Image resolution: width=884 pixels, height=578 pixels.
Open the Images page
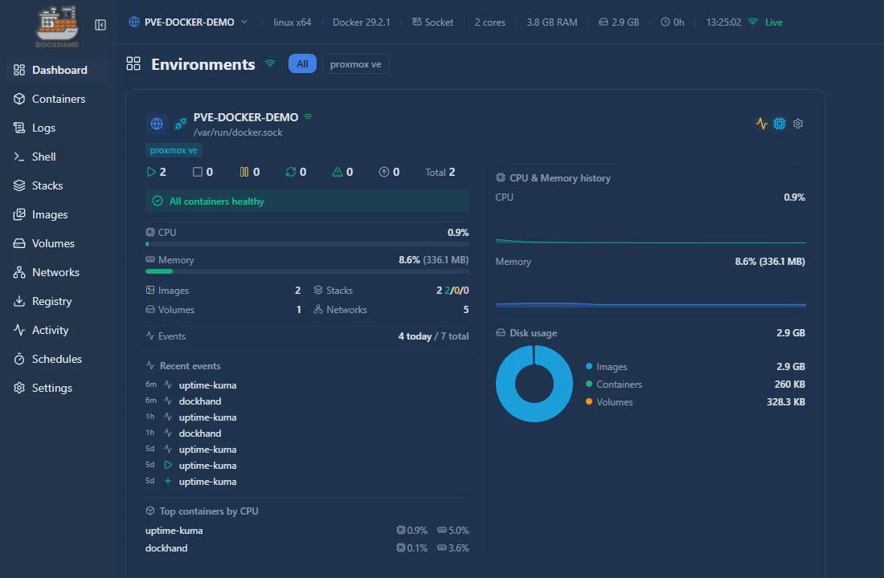click(x=58, y=214)
